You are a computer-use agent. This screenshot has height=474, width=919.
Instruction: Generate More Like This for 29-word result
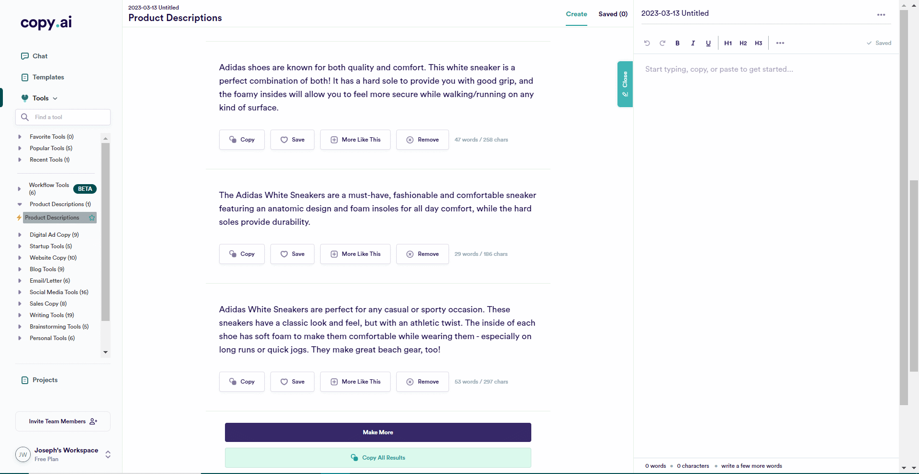click(355, 254)
